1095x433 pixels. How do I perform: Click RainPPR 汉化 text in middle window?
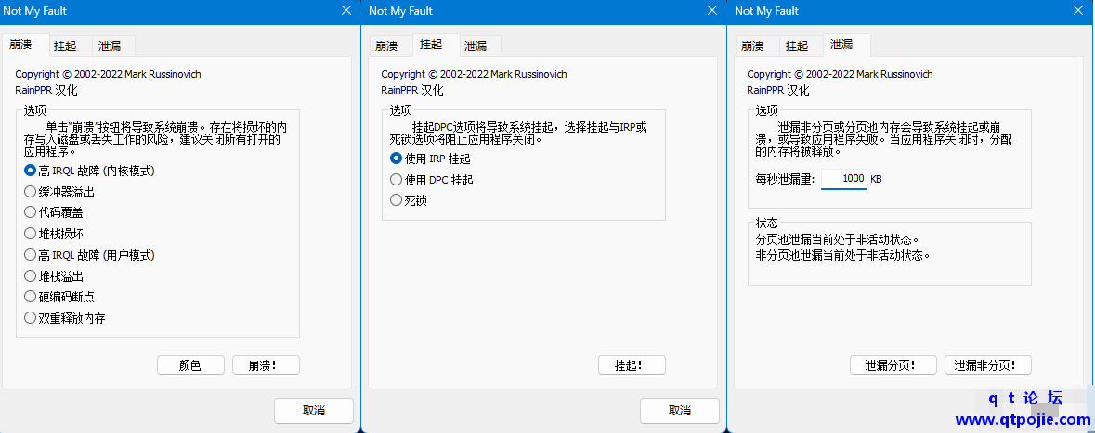coord(412,90)
